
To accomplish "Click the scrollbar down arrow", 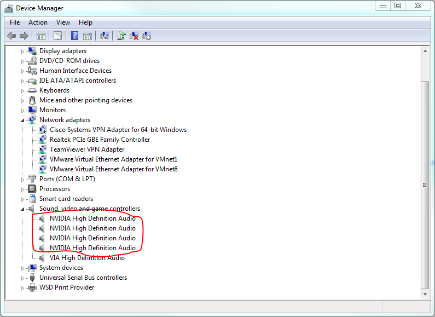I will point(425,294).
